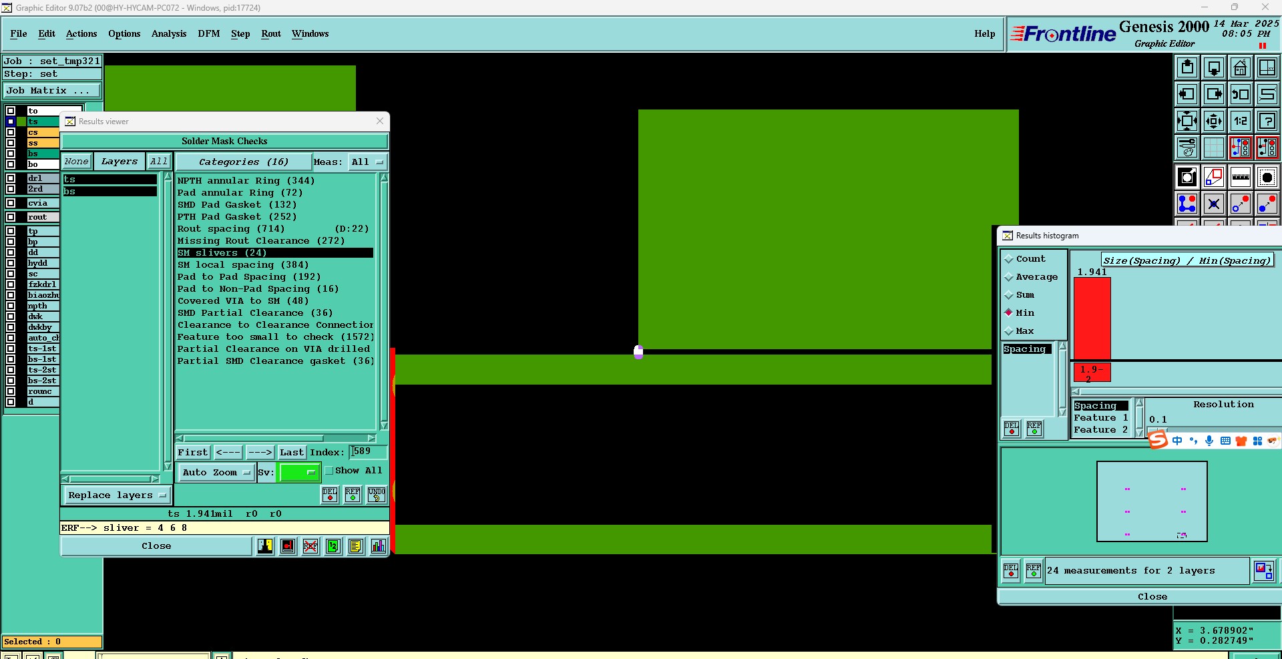
Task: Click the pan up view icon
Action: [1187, 67]
